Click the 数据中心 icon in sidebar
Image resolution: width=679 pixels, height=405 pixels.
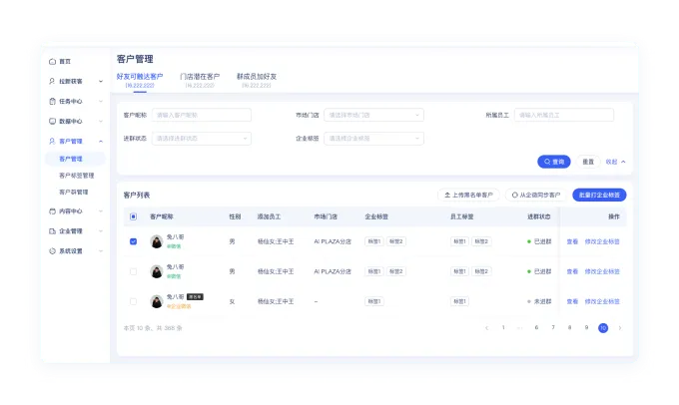(52, 121)
